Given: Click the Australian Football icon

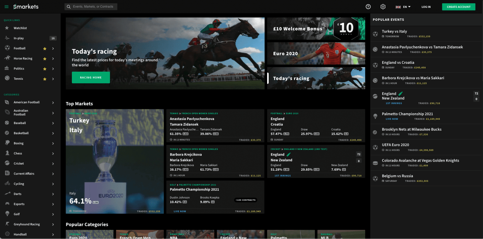Looking at the screenshot, I should 7,112.
